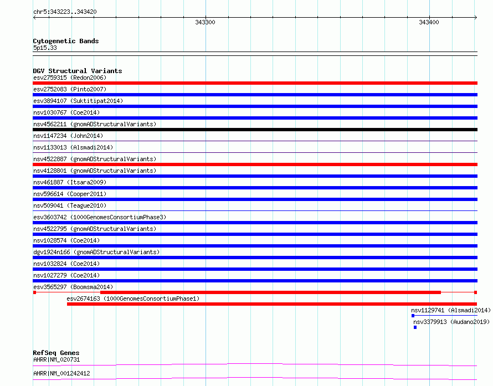Click the red bar under esv2674163
This screenshot has width=493, height=386.
click(x=272, y=304)
